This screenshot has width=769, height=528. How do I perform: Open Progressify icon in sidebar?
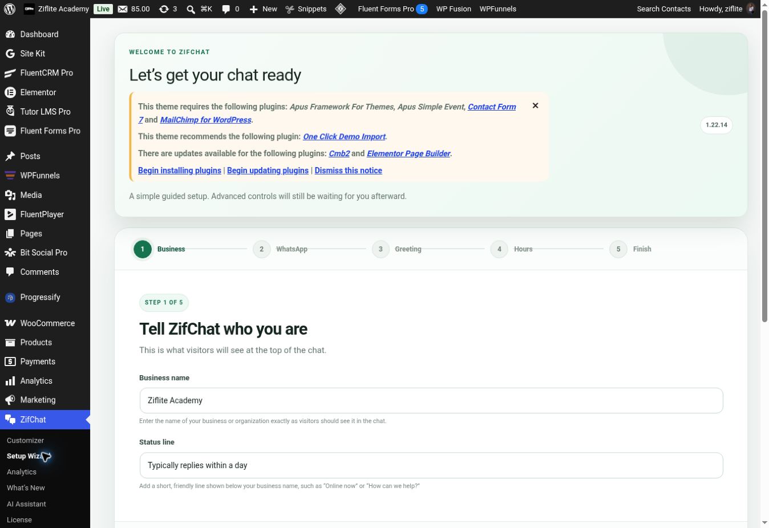[10, 297]
